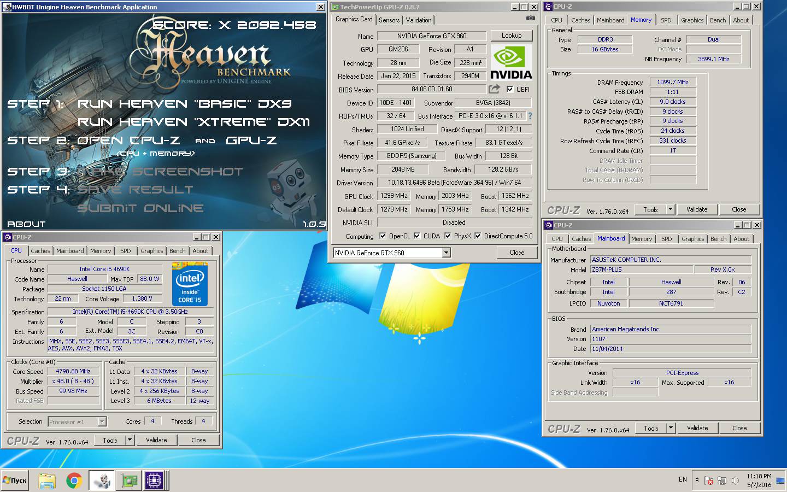Click the Z87M-PLUS model value

click(x=642, y=270)
